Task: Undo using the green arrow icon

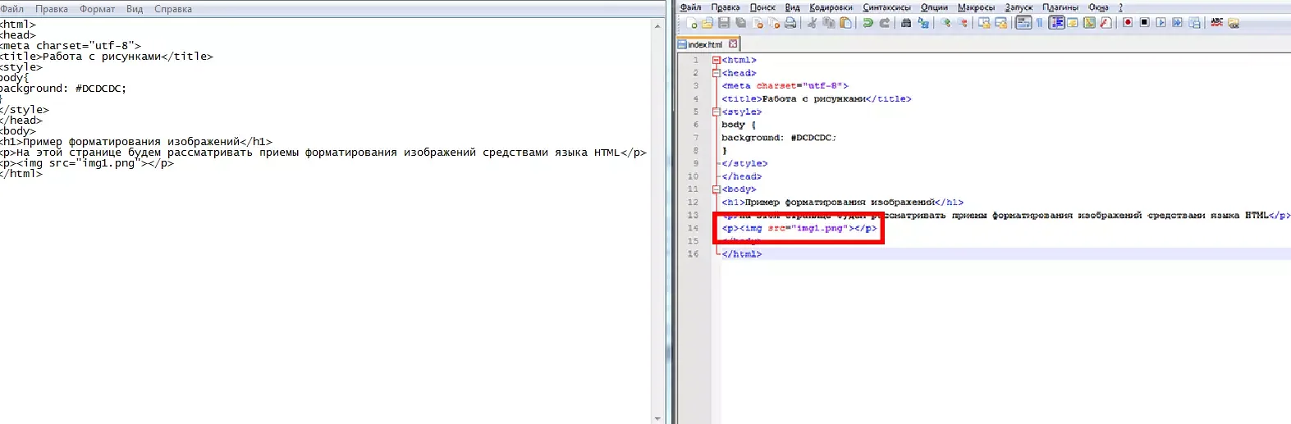Action: 868,23
